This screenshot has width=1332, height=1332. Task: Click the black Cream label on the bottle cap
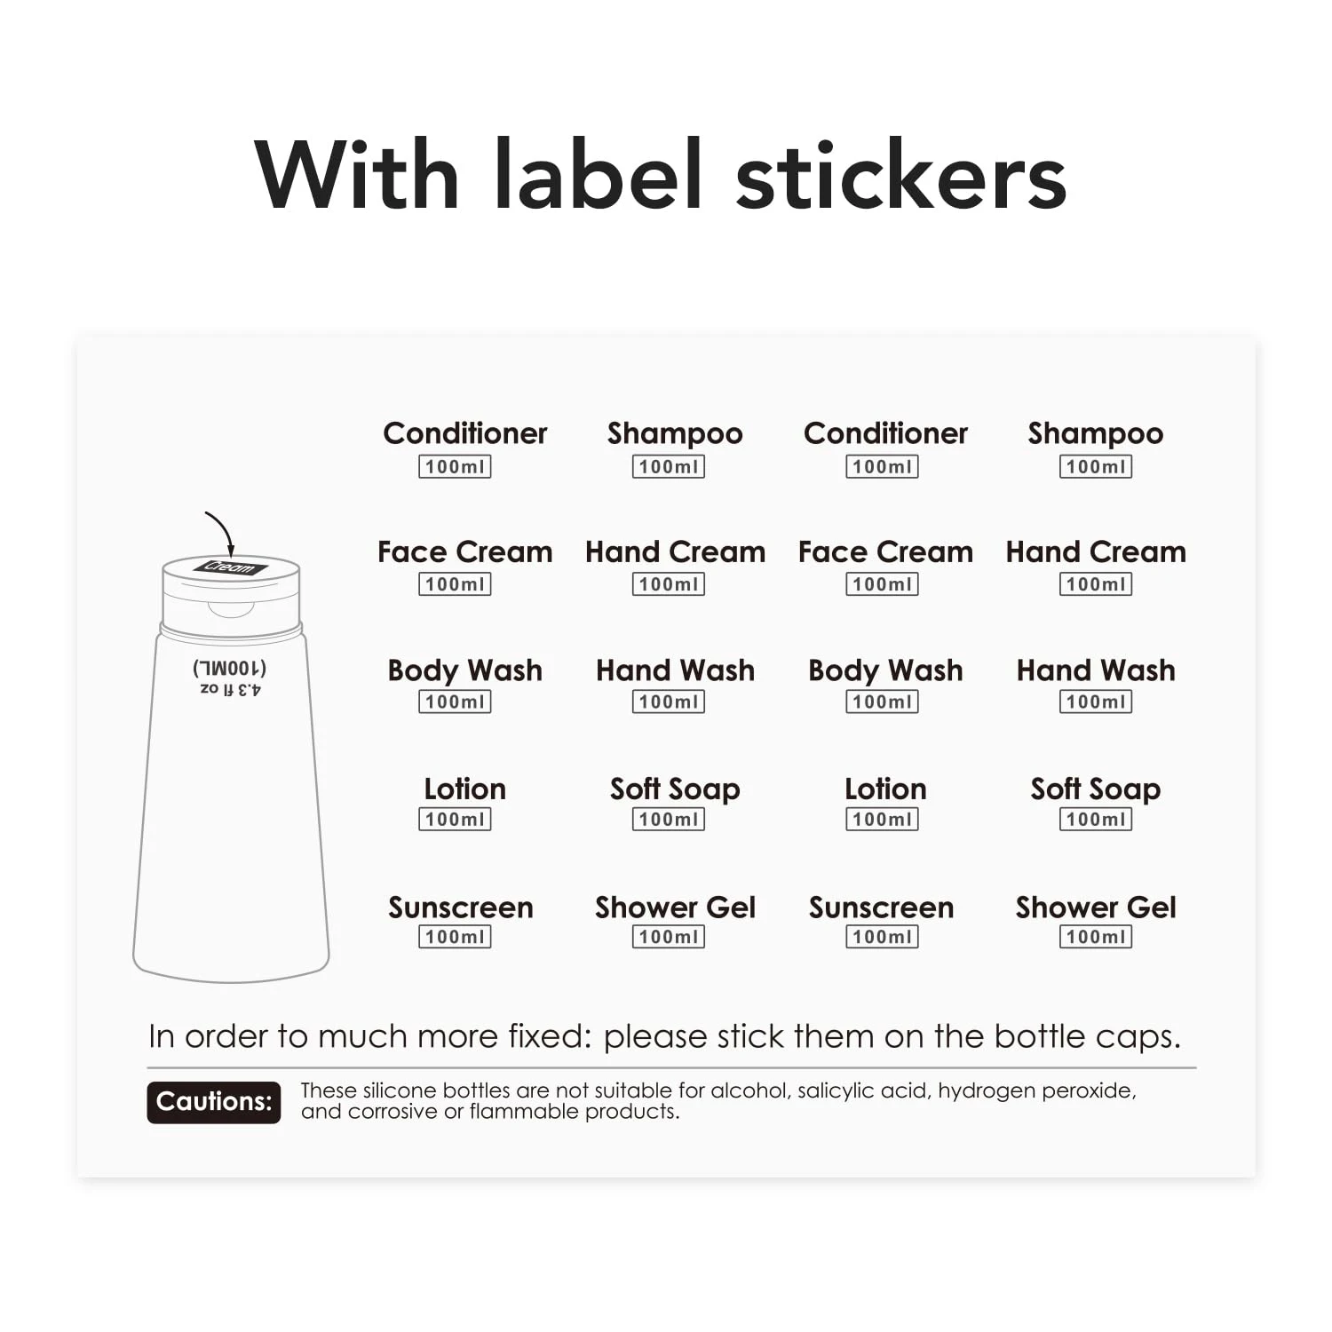pyautogui.click(x=230, y=567)
